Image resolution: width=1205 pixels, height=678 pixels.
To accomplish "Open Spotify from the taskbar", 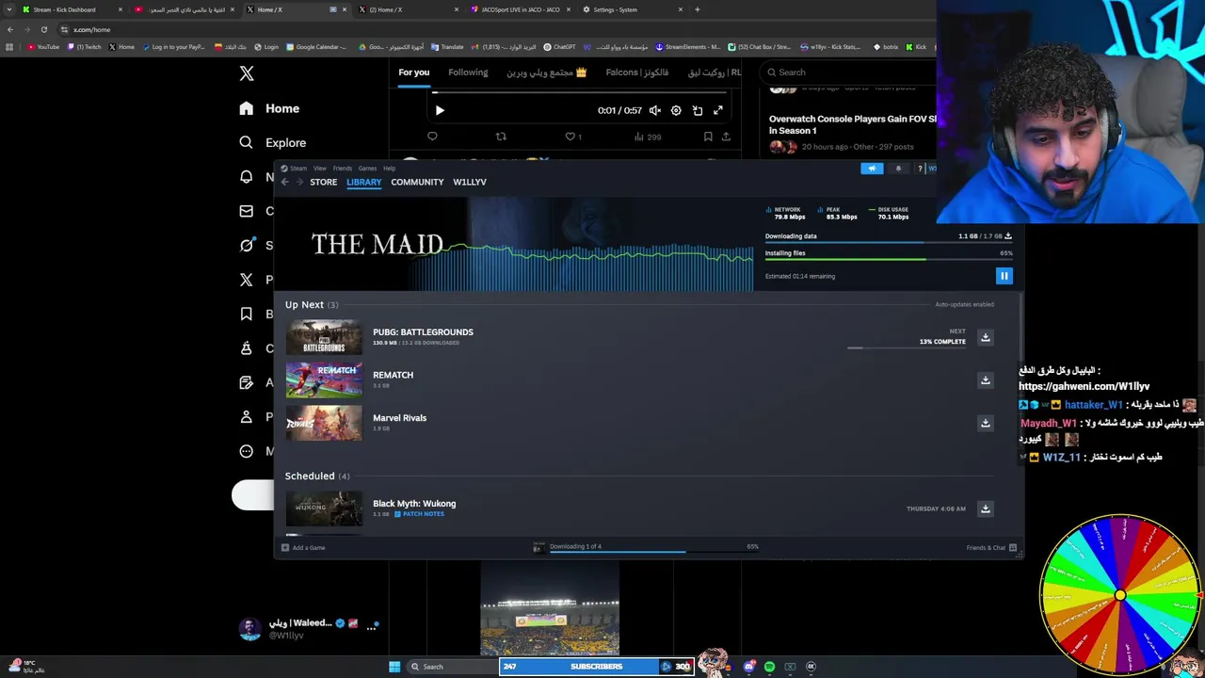I will click(x=769, y=667).
